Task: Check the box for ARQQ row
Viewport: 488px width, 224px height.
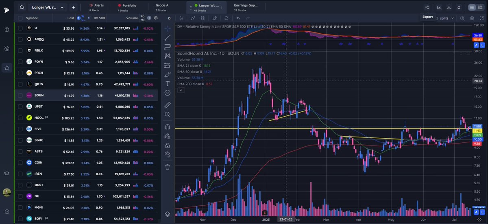Action: tap(20, 39)
